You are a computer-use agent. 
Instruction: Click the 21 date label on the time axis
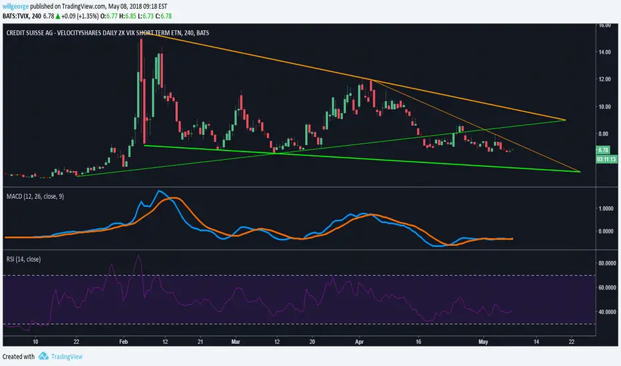point(201,341)
